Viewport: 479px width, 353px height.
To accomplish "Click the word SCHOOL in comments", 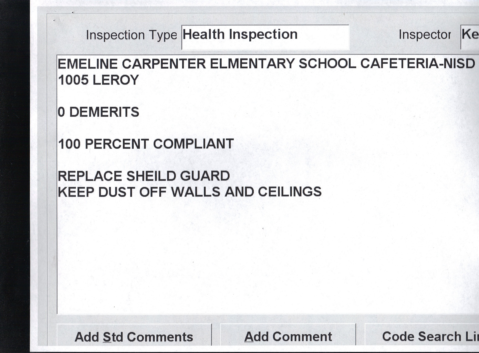I will click(327, 64).
